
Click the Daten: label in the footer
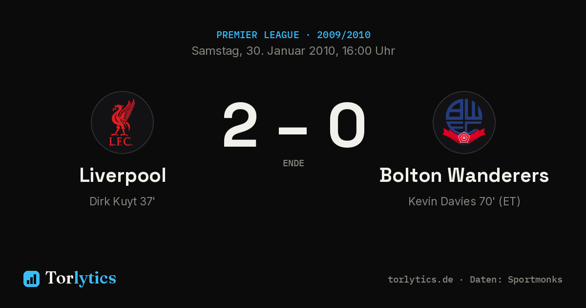coord(486,280)
